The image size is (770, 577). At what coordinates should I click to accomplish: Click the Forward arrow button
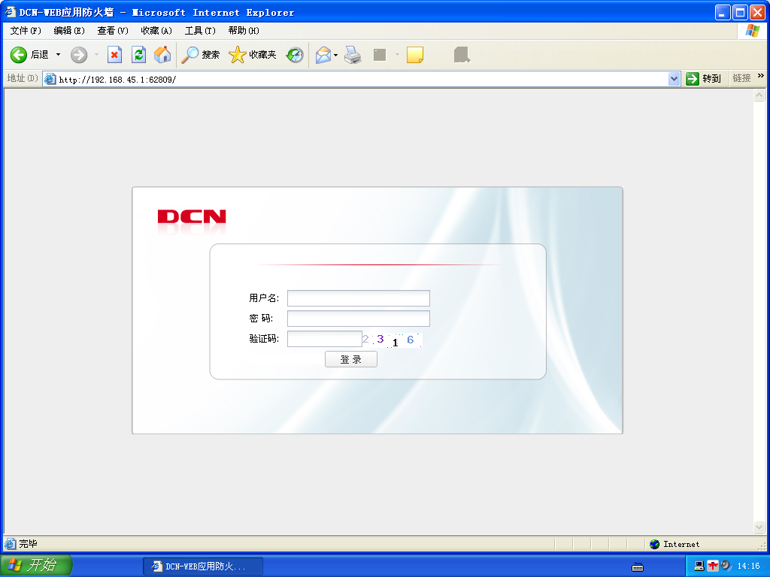(78, 54)
